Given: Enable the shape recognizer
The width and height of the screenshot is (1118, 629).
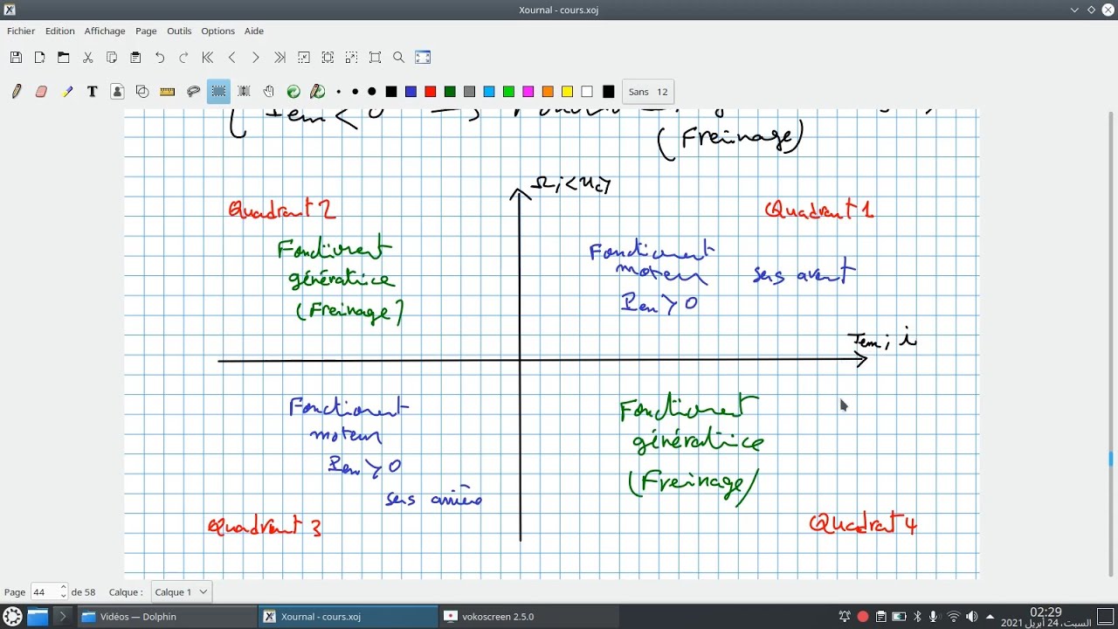Looking at the screenshot, I should [142, 92].
